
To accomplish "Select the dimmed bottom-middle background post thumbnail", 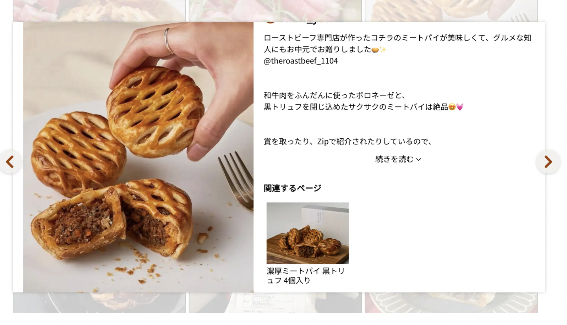I will [x=275, y=303].
